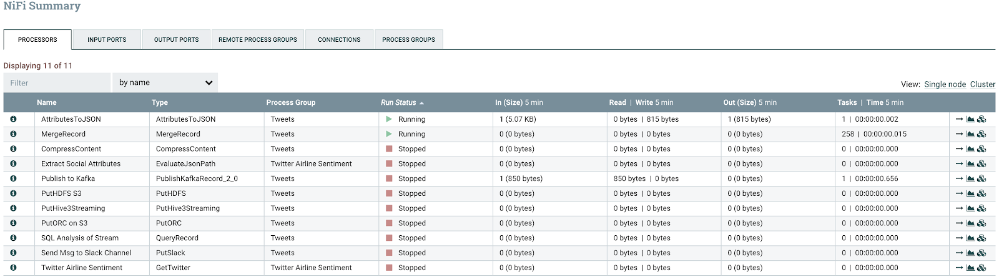The image size is (999, 277).
Task: Switch view to Cluster
Action: [983, 84]
